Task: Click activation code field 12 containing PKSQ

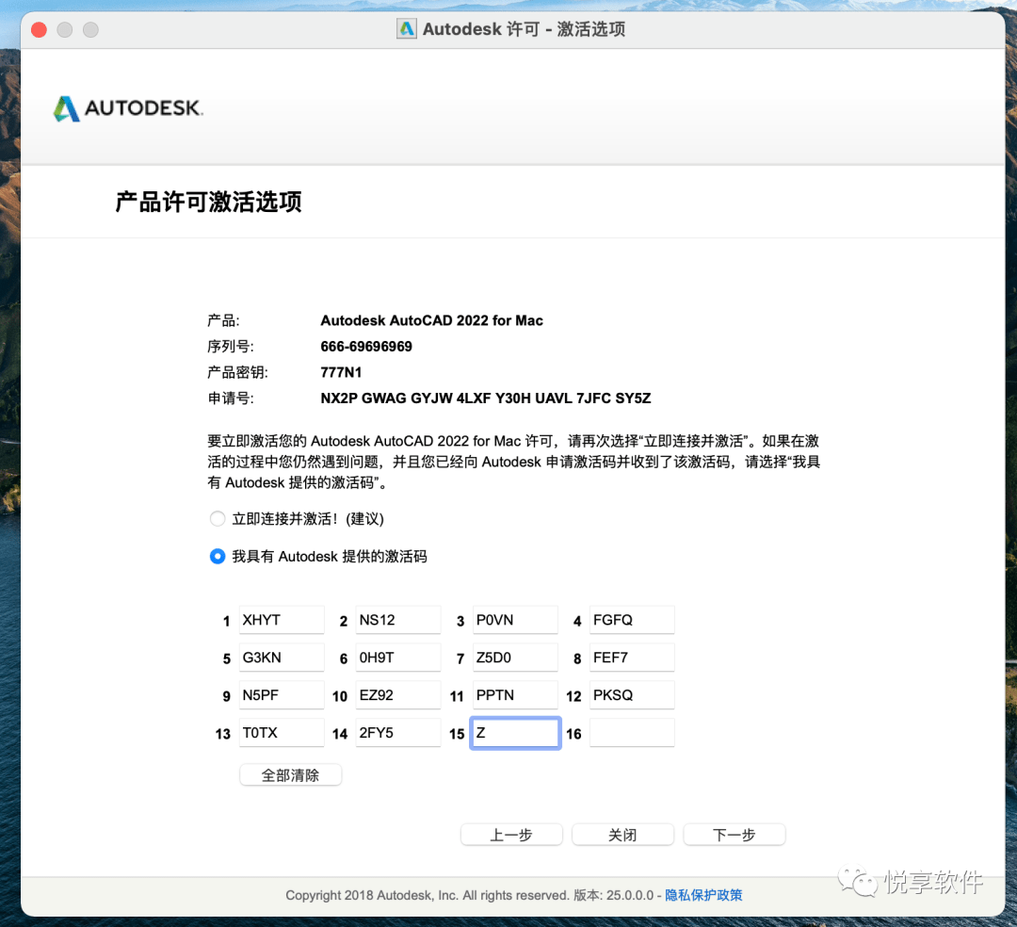Action: [632, 695]
